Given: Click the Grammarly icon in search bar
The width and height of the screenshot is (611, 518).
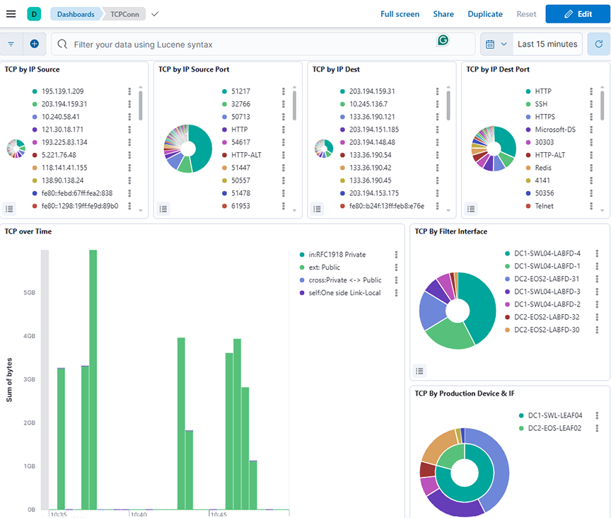Looking at the screenshot, I should coord(443,41).
